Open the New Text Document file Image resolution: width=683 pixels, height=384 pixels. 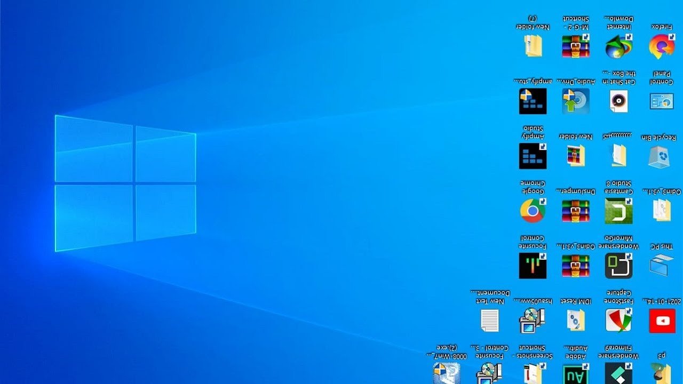click(x=490, y=321)
